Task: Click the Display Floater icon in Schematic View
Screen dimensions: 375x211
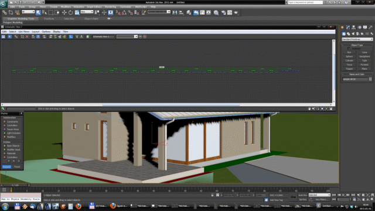Action: pos(4,36)
